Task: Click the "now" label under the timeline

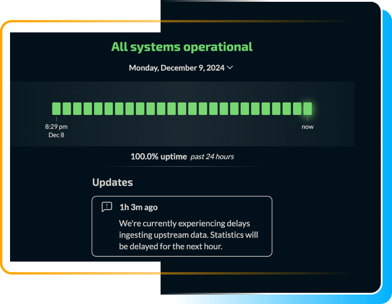Action: pyautogui.click(x=308, y=127)
